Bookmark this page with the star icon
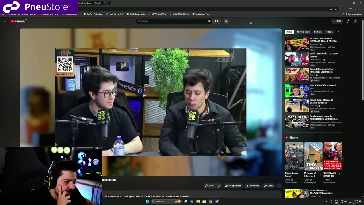 point(336,9)
